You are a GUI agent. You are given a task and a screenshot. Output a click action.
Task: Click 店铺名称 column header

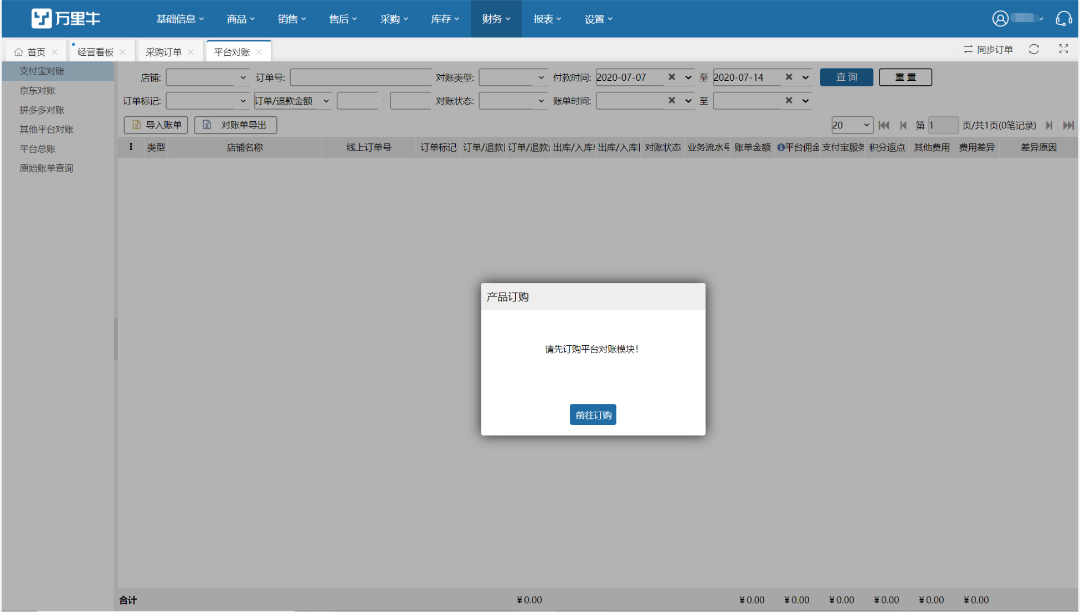(244, 147)
